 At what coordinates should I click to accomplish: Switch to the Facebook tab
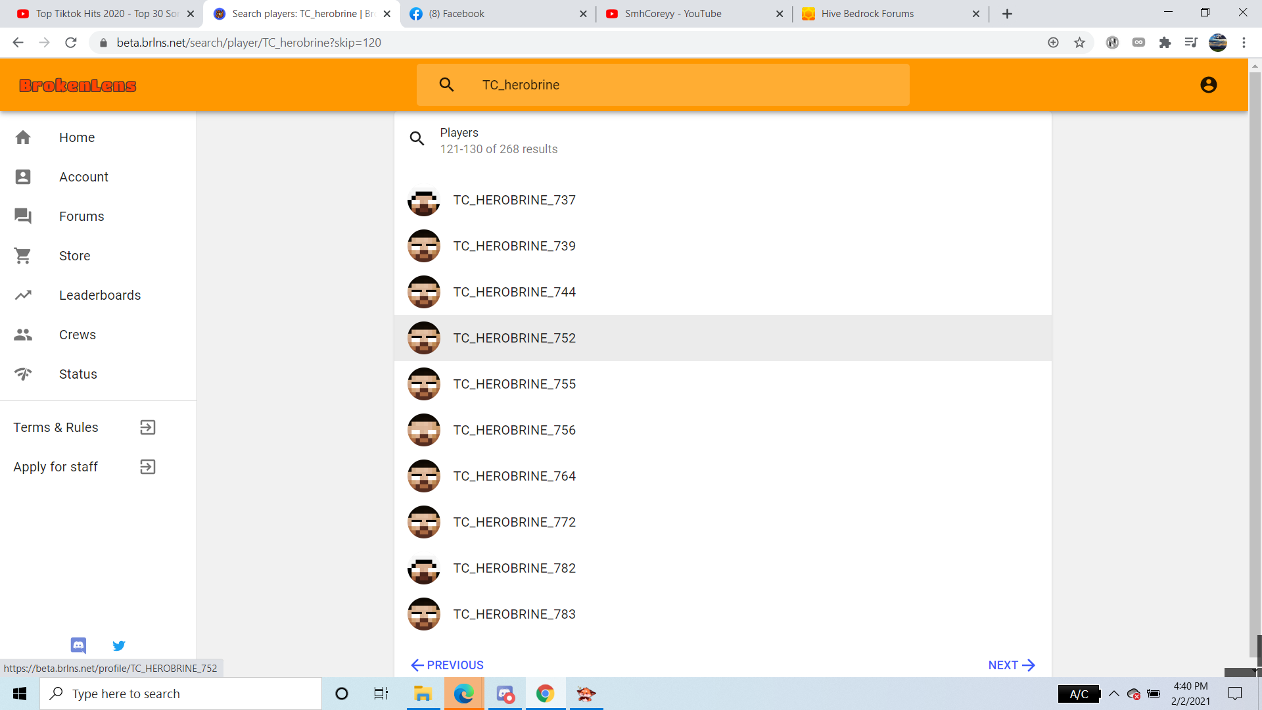pyautogui.click(x=498, y=14)
